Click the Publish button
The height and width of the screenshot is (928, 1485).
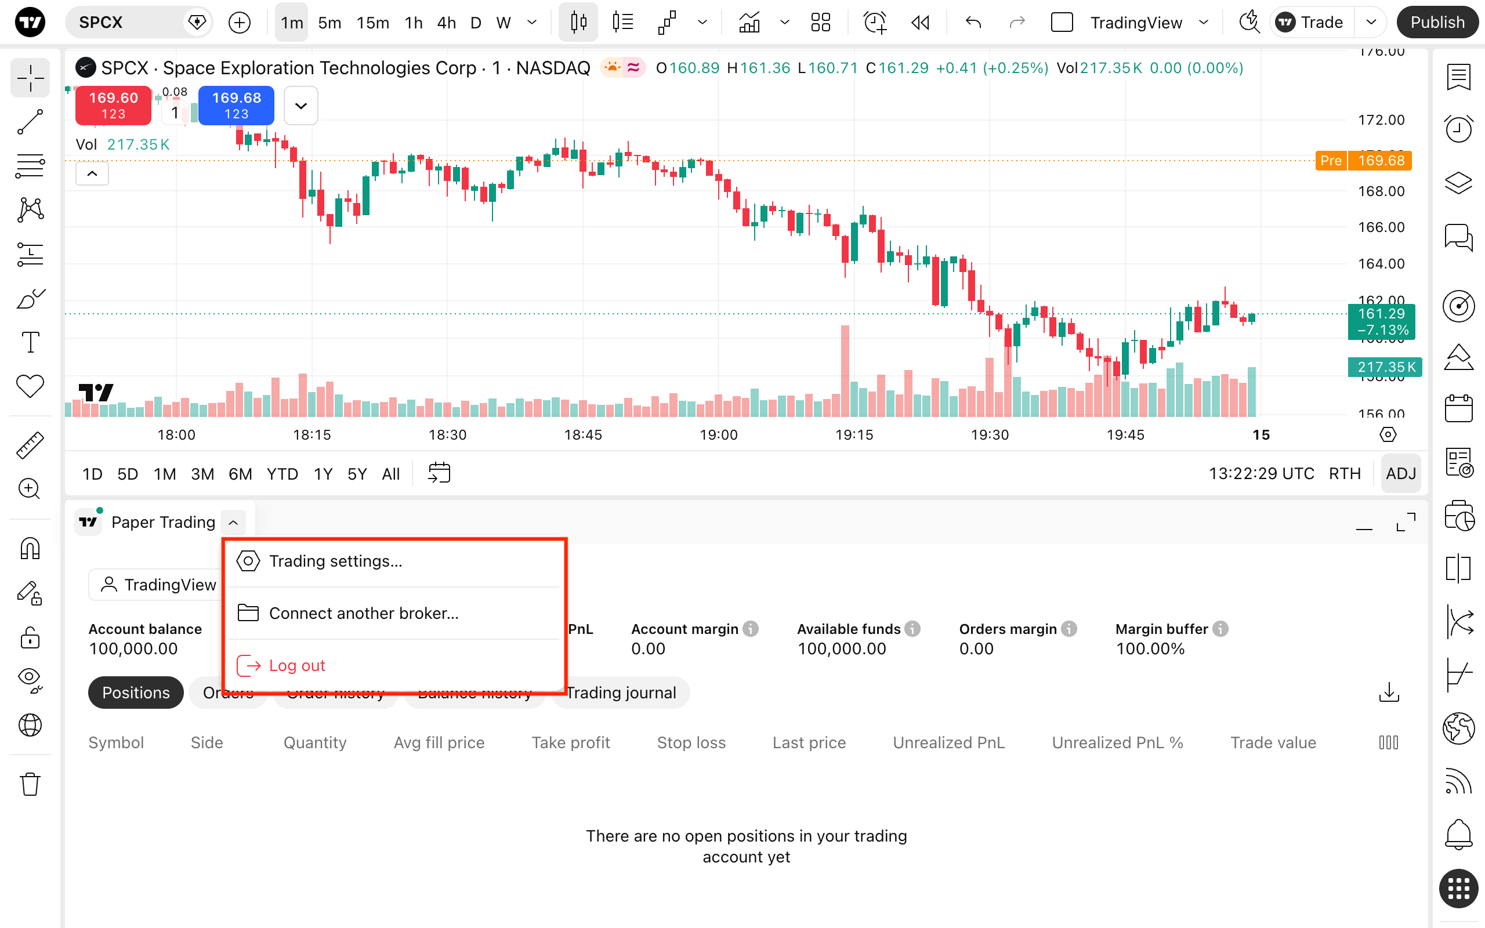click(x=1437, y=23)
